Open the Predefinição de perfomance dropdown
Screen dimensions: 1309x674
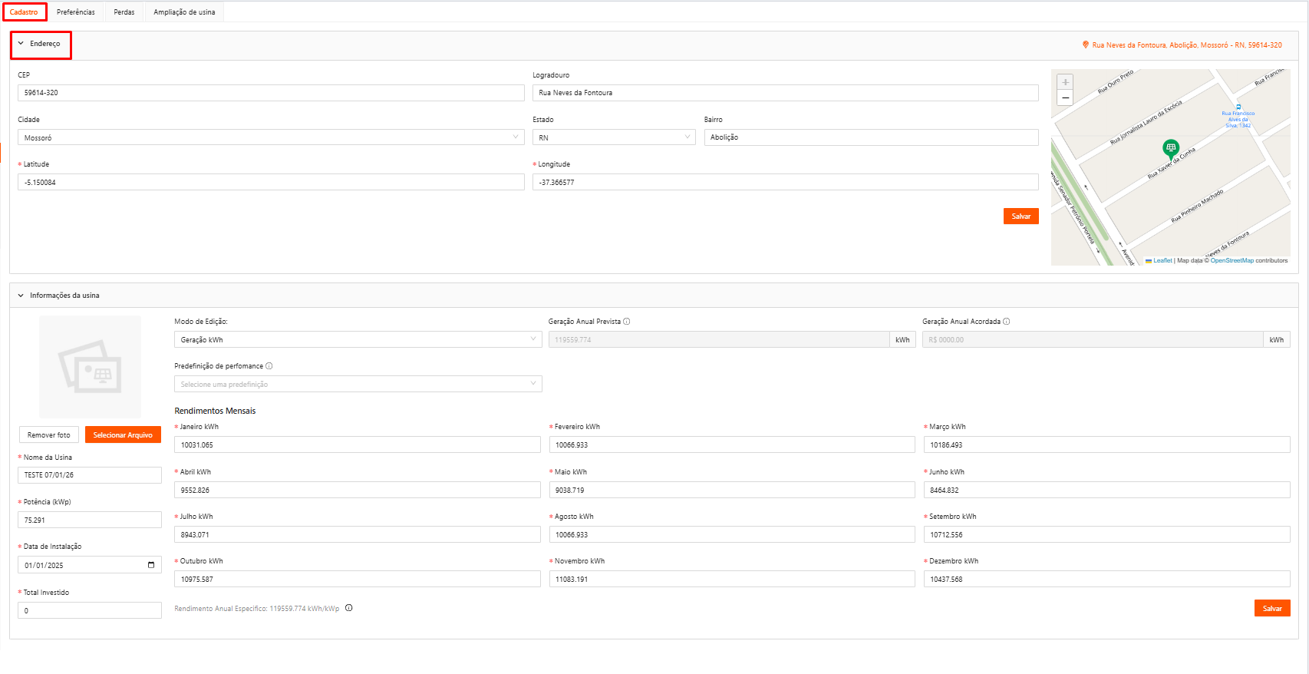coord(358,384)
